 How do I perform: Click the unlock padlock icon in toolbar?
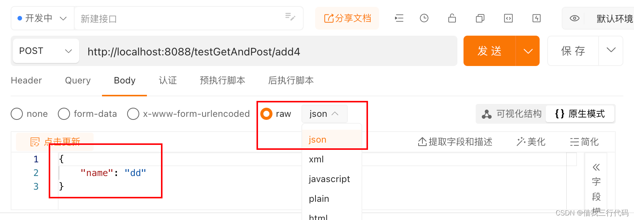tap(452, 18)
